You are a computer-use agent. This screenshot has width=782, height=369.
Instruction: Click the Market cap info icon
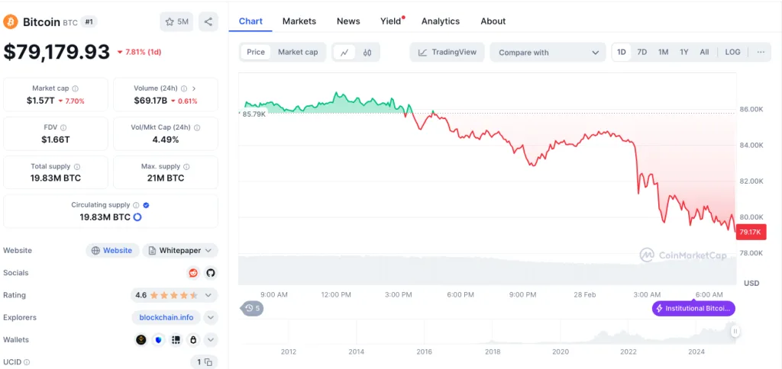pyautogui.click(x=76, y=88)
